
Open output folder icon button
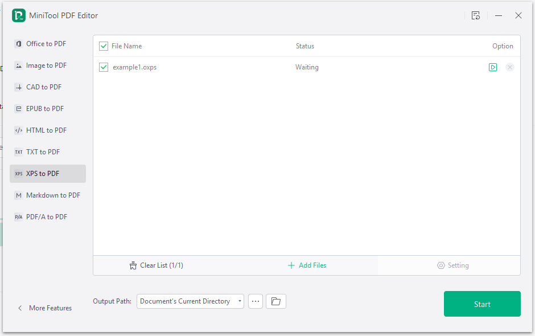tap(275, 301)
